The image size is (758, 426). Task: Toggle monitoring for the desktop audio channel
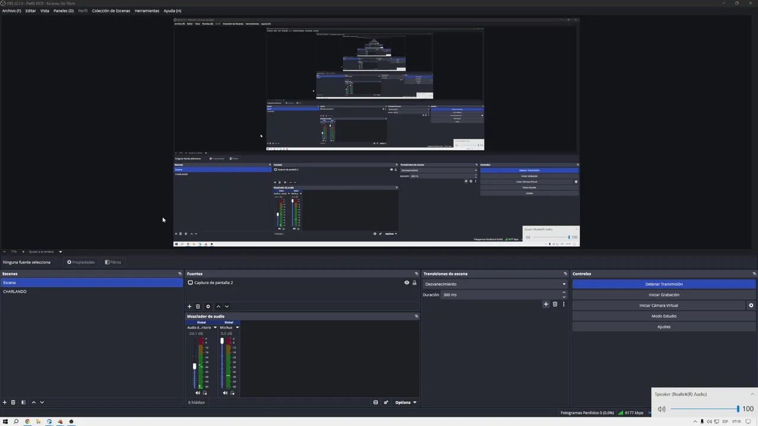coord(205,393)
